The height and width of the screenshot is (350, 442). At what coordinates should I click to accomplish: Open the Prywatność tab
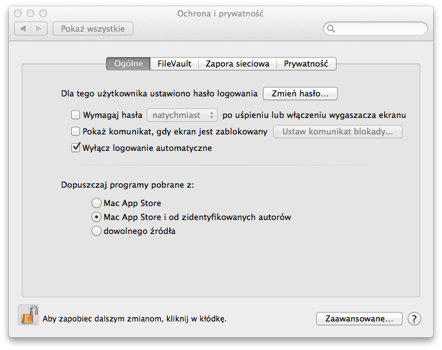(x=306, y=64)
